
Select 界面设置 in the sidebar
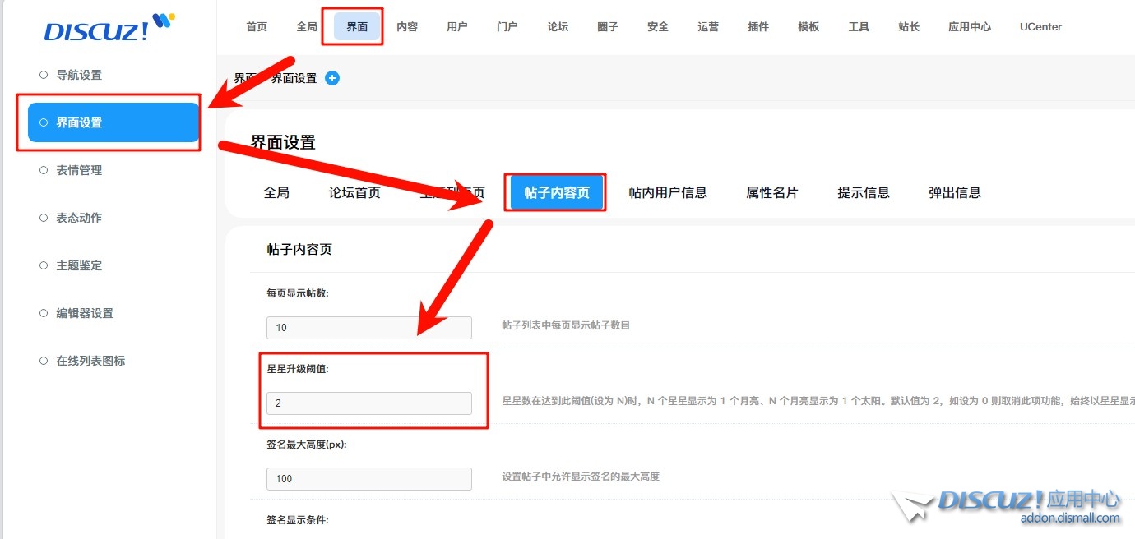pyautogui.click(x=113, y=122)
